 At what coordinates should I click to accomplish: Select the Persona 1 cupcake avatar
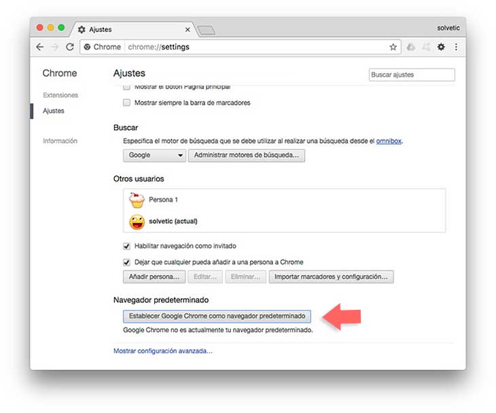point(137,200)
